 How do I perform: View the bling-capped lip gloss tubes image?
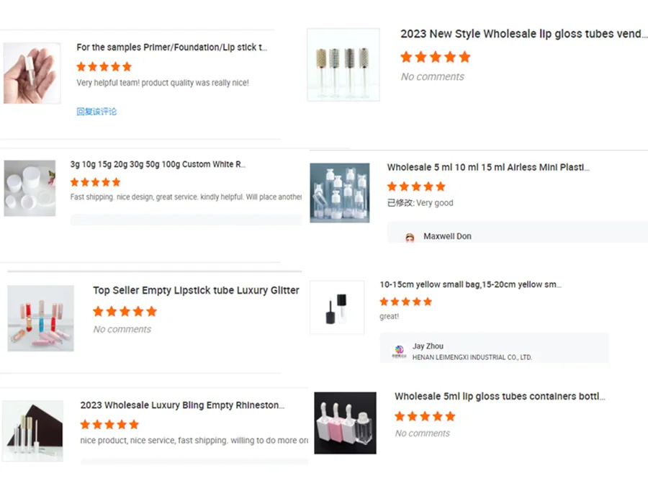pyautogui.click(x=343, y=64)
